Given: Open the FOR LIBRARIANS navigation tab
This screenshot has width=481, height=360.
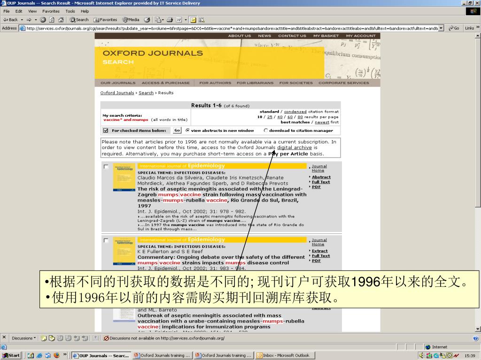Looking at the screenshot, I should click(255, 83).
